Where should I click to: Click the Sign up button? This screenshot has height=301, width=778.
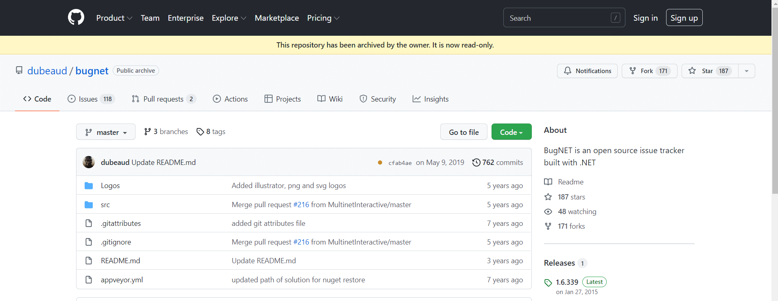coord(684,18)
